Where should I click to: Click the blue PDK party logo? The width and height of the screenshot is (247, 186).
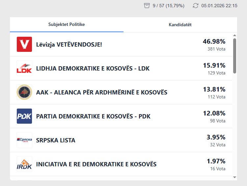[x=24, y=116]
